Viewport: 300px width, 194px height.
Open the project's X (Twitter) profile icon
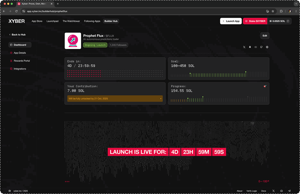point(244,47)
